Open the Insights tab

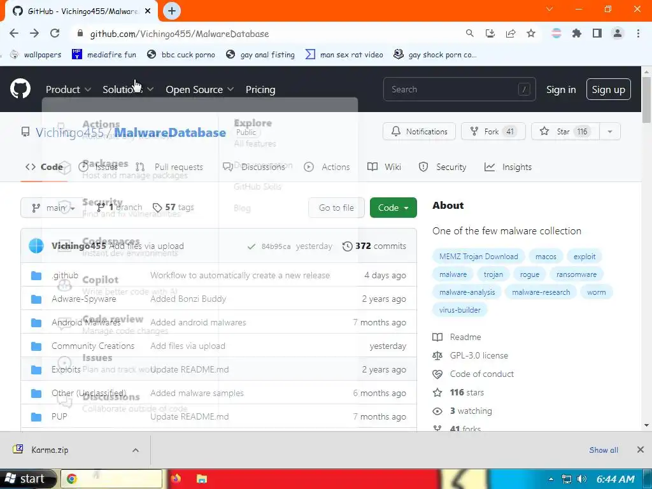coord(508,167)
